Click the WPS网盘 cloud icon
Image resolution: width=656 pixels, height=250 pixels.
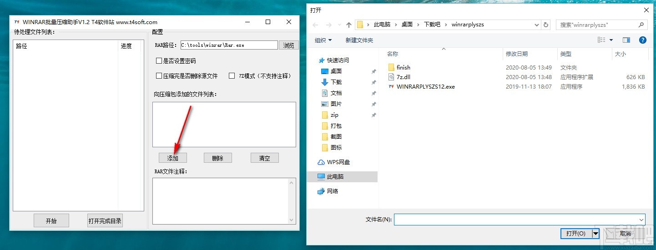[x=321, y=162]
